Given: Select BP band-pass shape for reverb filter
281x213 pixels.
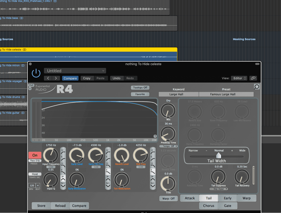Looking at the screenshot, I should (x=153, y=178).
